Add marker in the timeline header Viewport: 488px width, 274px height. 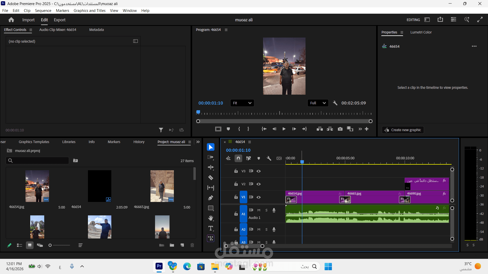(x=259, y=158)
